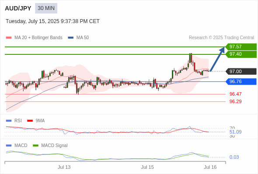
Task: Select the 97.57 green resistance label
Action: click(x=241, y=47)
